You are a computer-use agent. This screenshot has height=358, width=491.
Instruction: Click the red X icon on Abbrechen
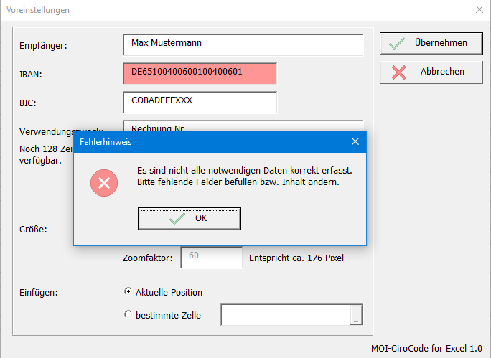pos(398,72)
